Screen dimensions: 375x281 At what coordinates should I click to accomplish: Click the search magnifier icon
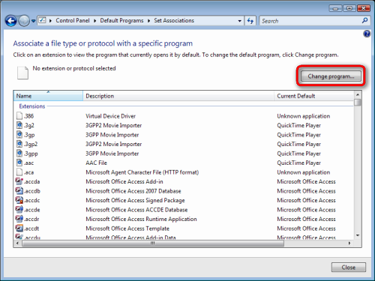point(364,20)
